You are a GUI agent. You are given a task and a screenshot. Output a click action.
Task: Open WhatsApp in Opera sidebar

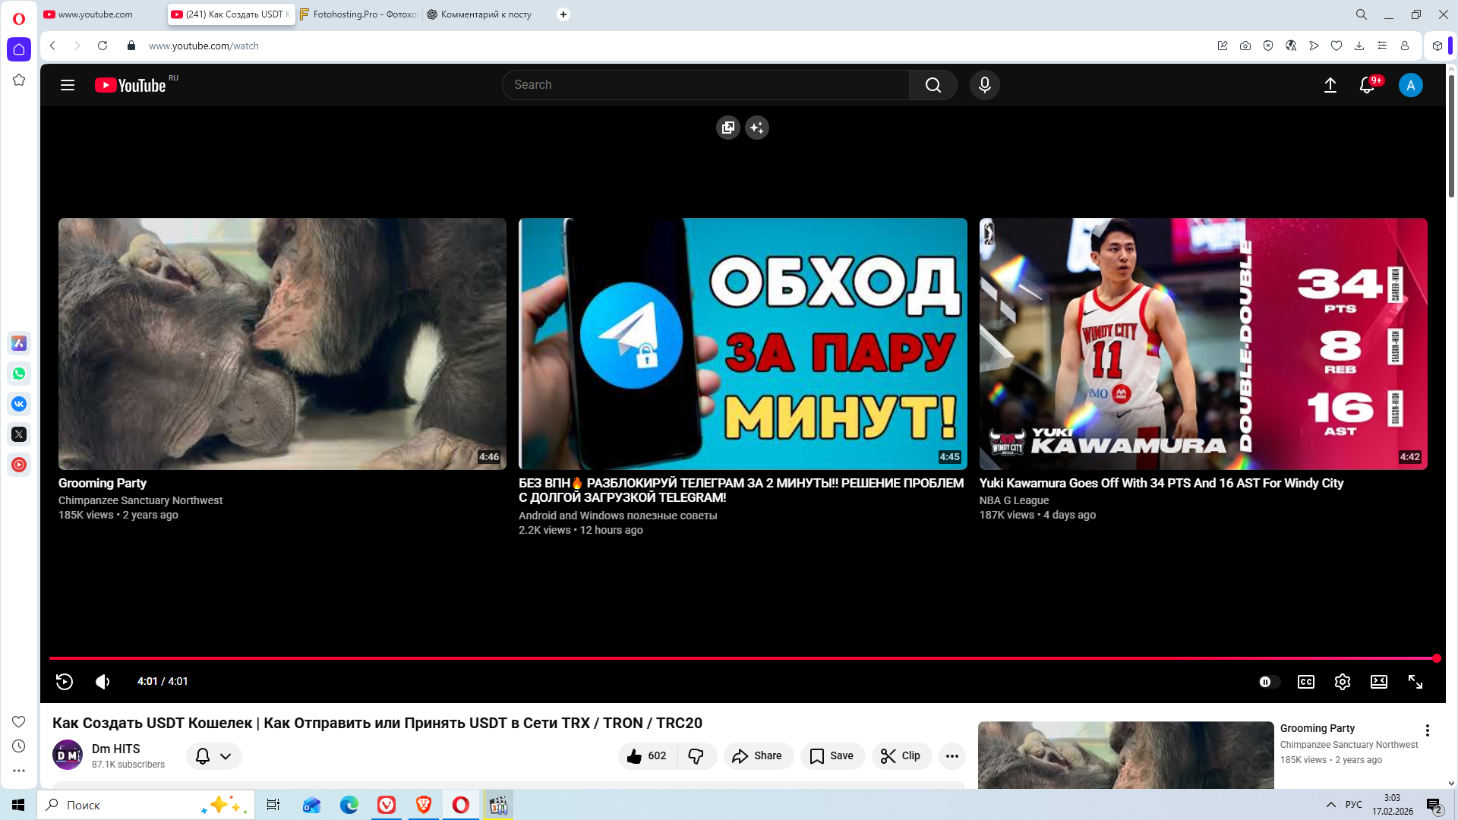pos(19,374)
